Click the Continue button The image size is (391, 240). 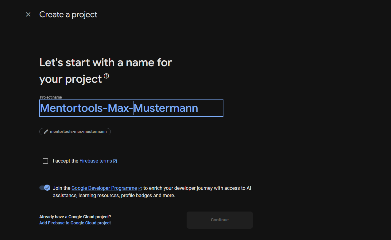[x=220, y=220]
